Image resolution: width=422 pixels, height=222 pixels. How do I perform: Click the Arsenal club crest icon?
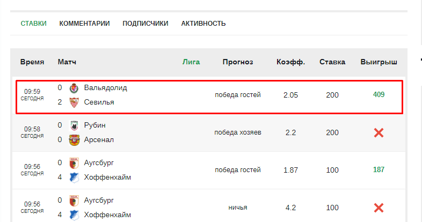tap(74, 140)
